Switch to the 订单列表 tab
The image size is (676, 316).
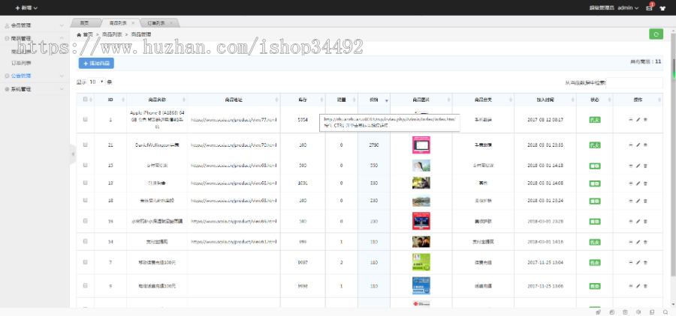point(156,23)
